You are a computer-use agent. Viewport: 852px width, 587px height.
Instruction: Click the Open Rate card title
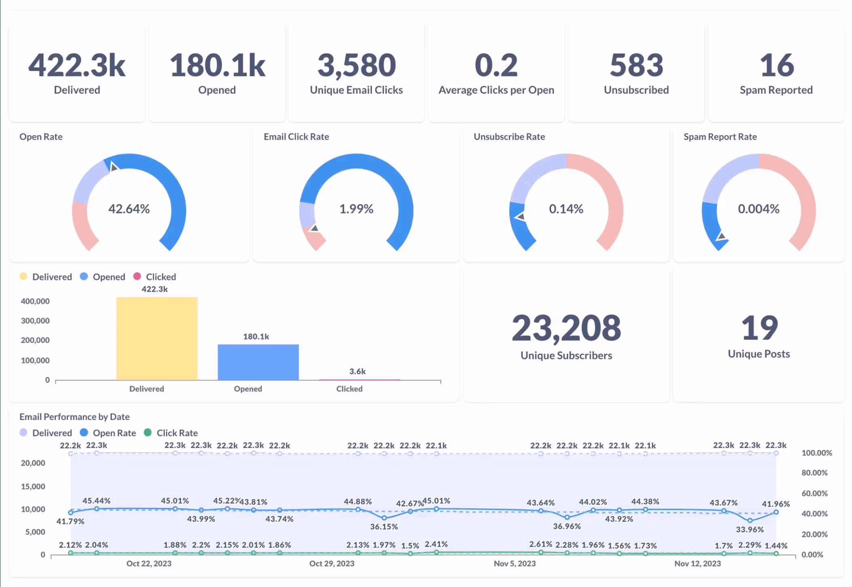(41, 137)
